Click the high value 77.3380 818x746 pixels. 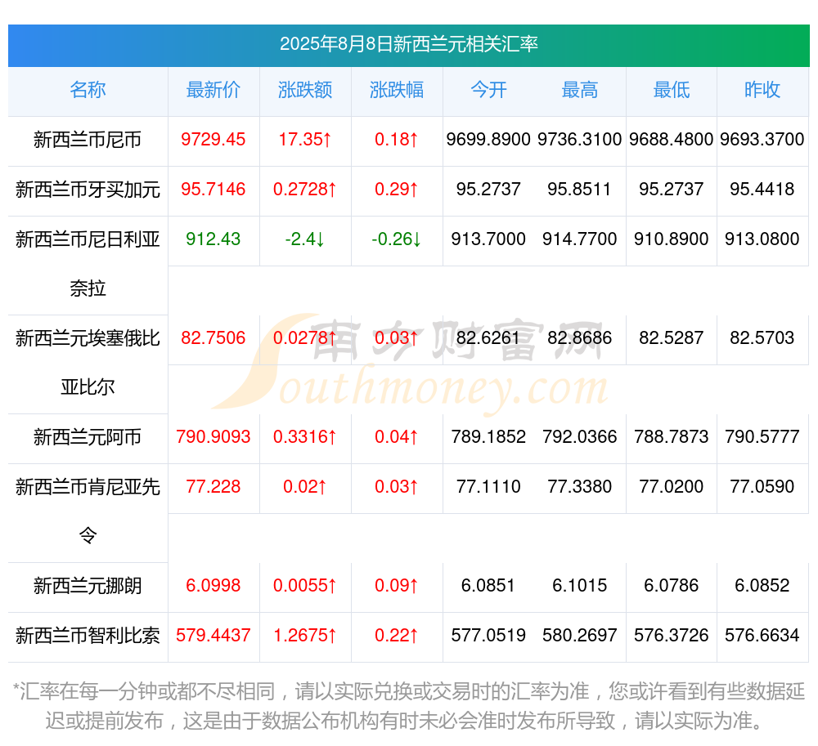click(580, 486)
